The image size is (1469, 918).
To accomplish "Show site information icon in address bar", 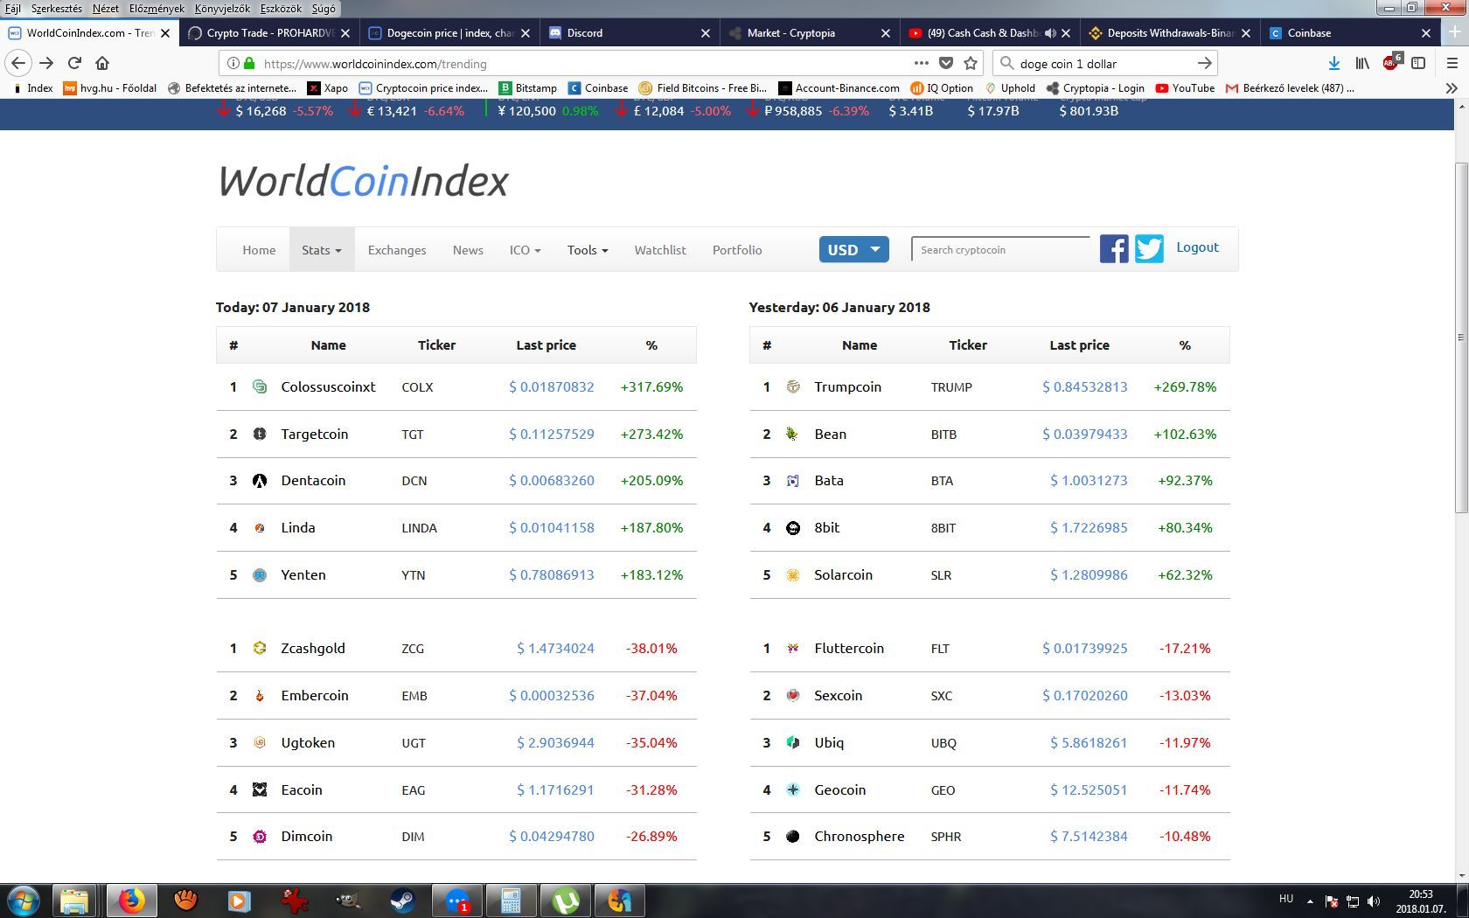I will click(233, 63).
